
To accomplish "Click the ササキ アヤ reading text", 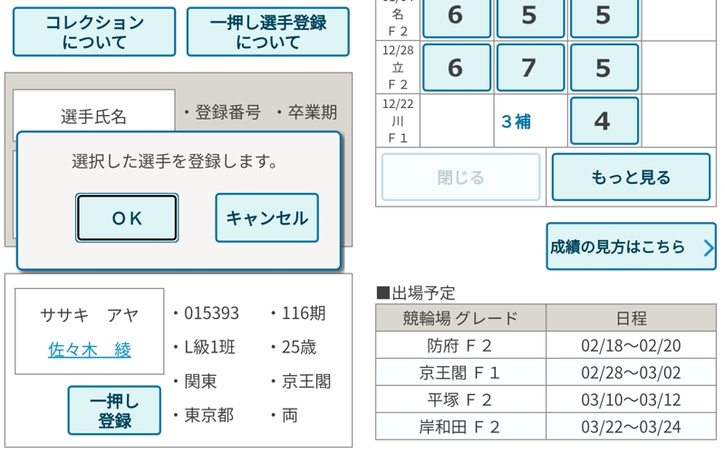I will (x=90, y=315).
